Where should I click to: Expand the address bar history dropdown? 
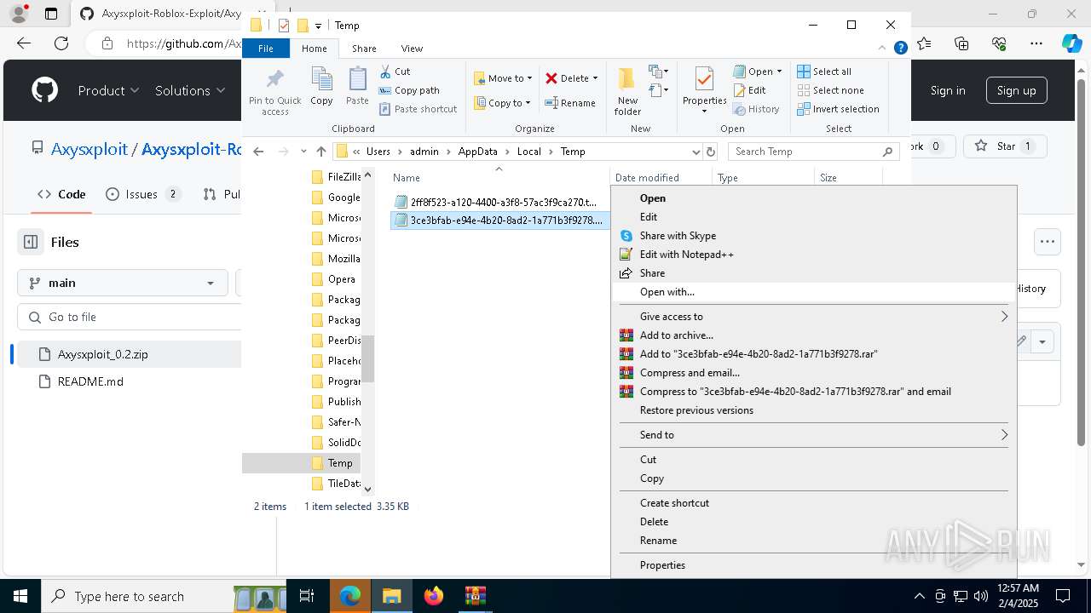point(696,152)
